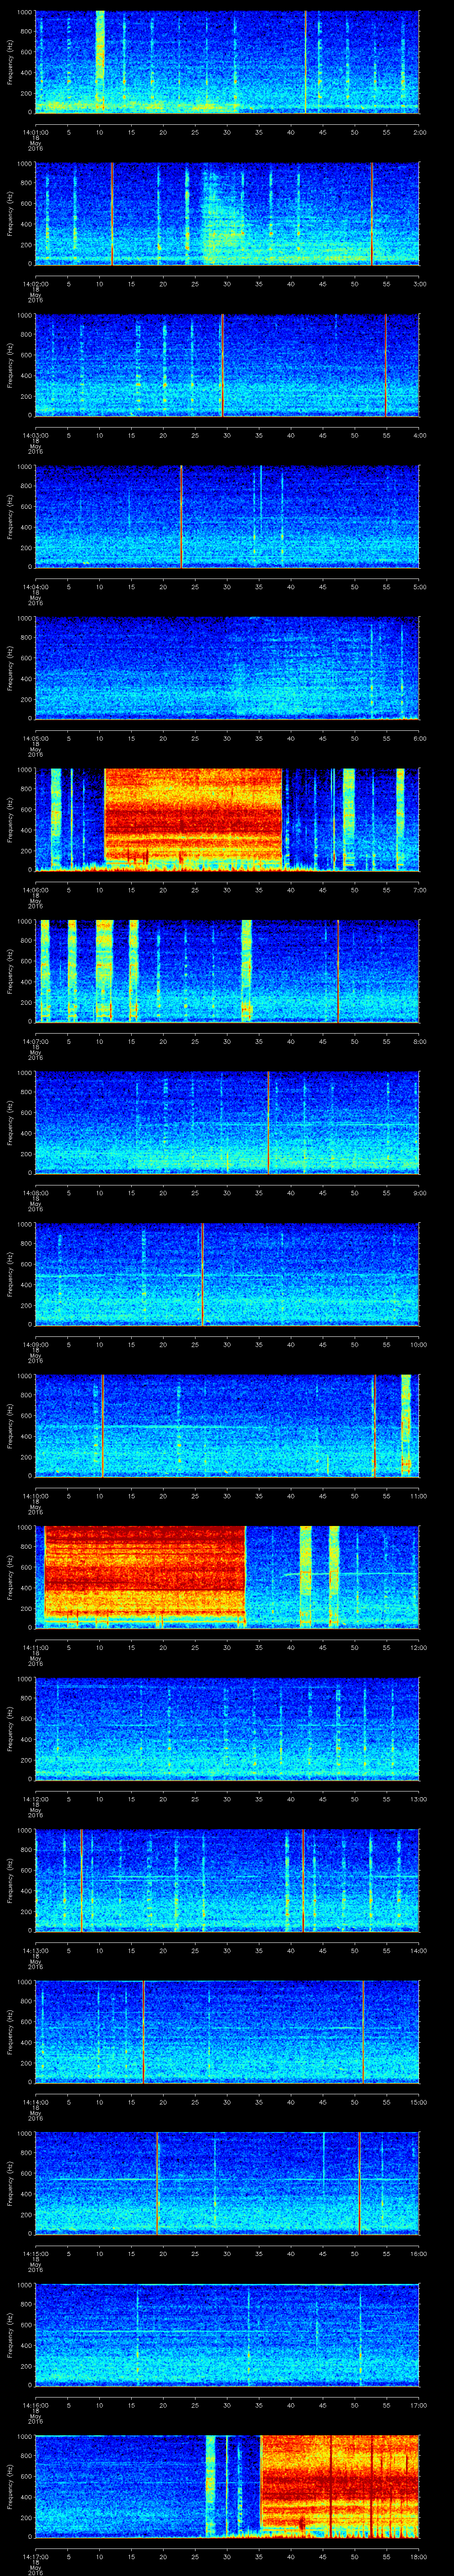The image size is (454, 2576).
Task: Select the 14:12:00 start time label
Action: [35, 1799]
